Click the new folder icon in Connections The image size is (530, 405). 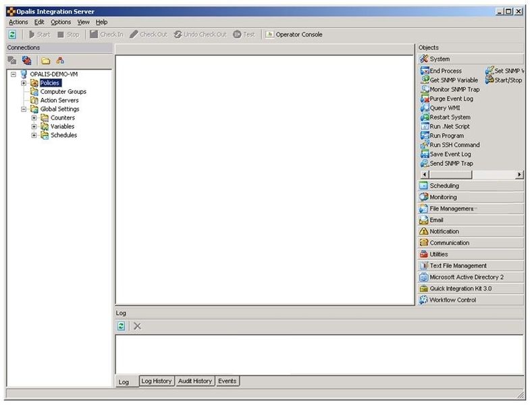pos(46,61)
